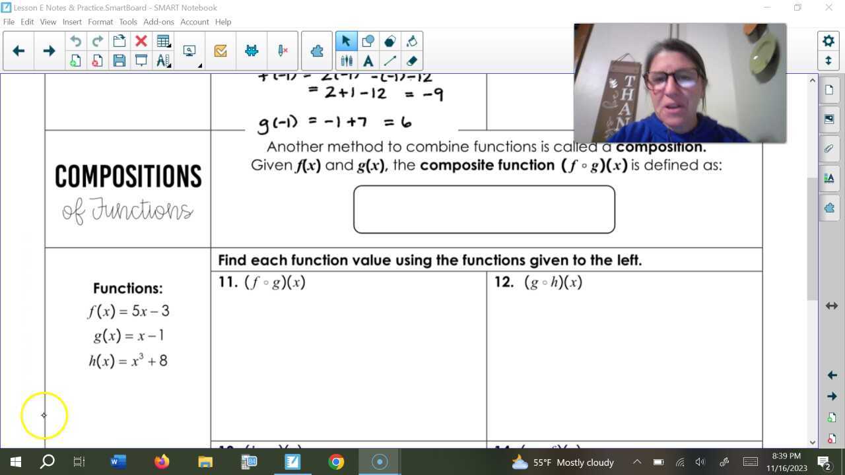Screen dimensions: 845x475
Task: Save the notebook file
Action: [x=119, y=61]
